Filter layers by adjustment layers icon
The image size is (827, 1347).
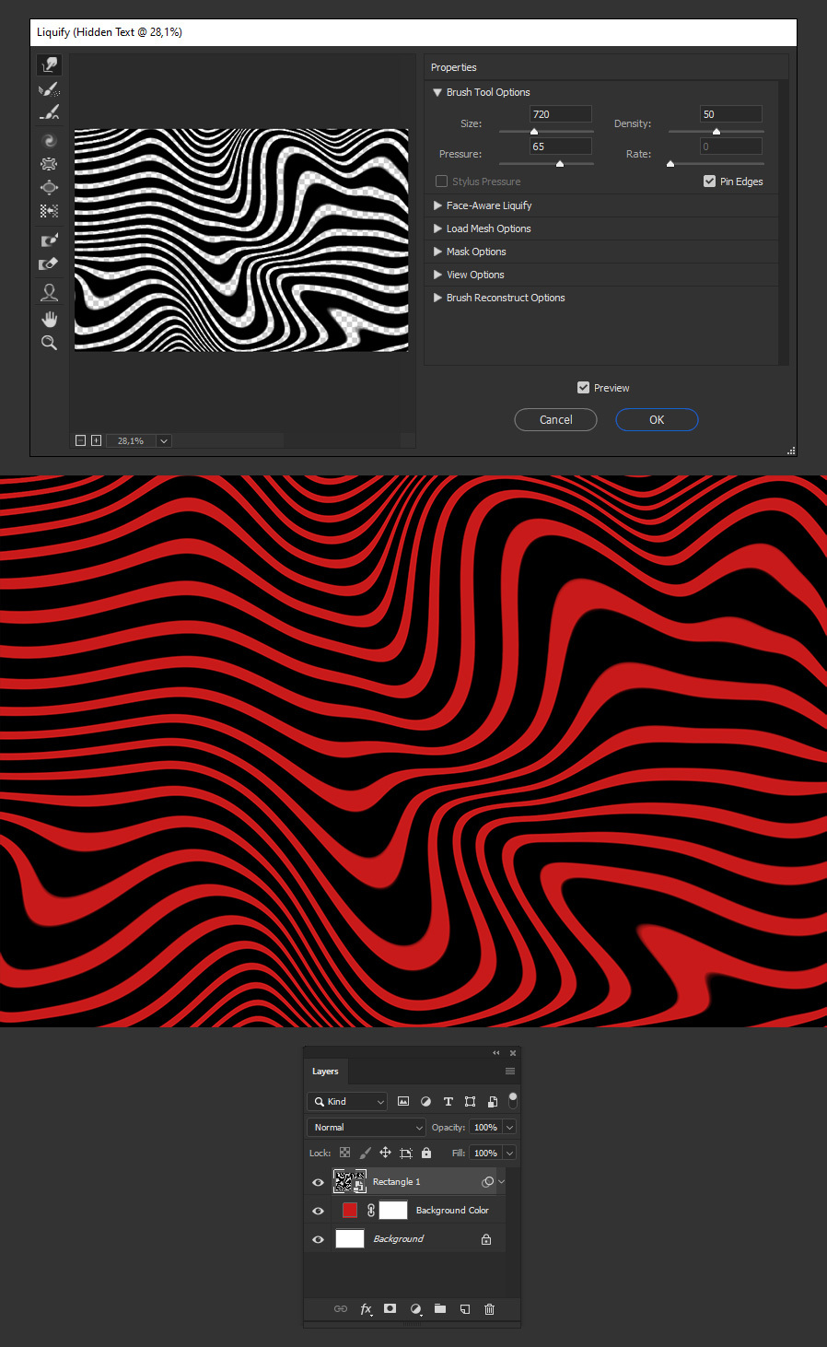[425, 1101]
